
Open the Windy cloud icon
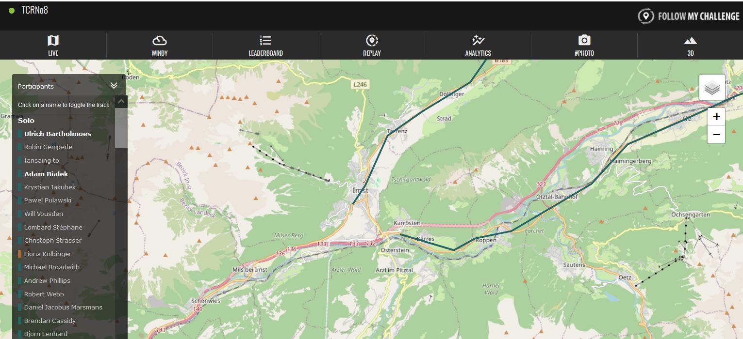coord(159,40)
